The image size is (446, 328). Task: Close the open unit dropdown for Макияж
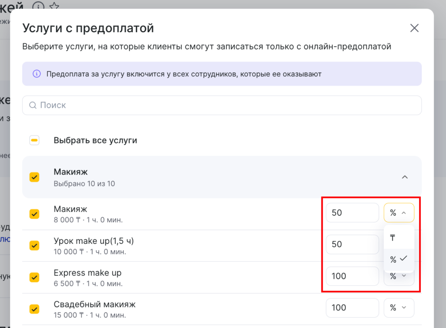[x=399, y=213]
